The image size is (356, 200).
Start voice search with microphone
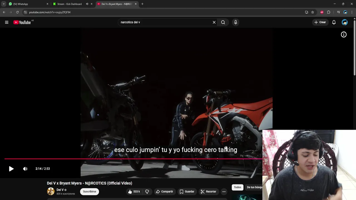pos(236,22)
